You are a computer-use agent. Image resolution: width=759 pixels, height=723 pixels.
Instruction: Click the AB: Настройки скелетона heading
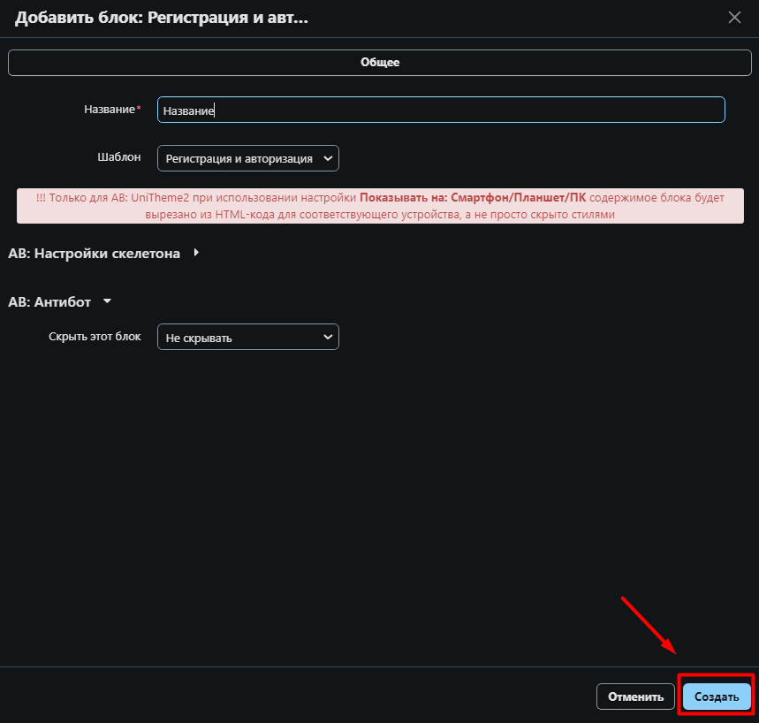tap(94, 254)
